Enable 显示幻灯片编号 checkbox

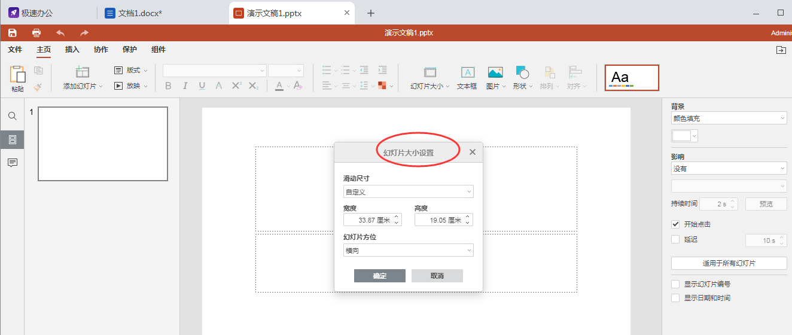(675, 284)
